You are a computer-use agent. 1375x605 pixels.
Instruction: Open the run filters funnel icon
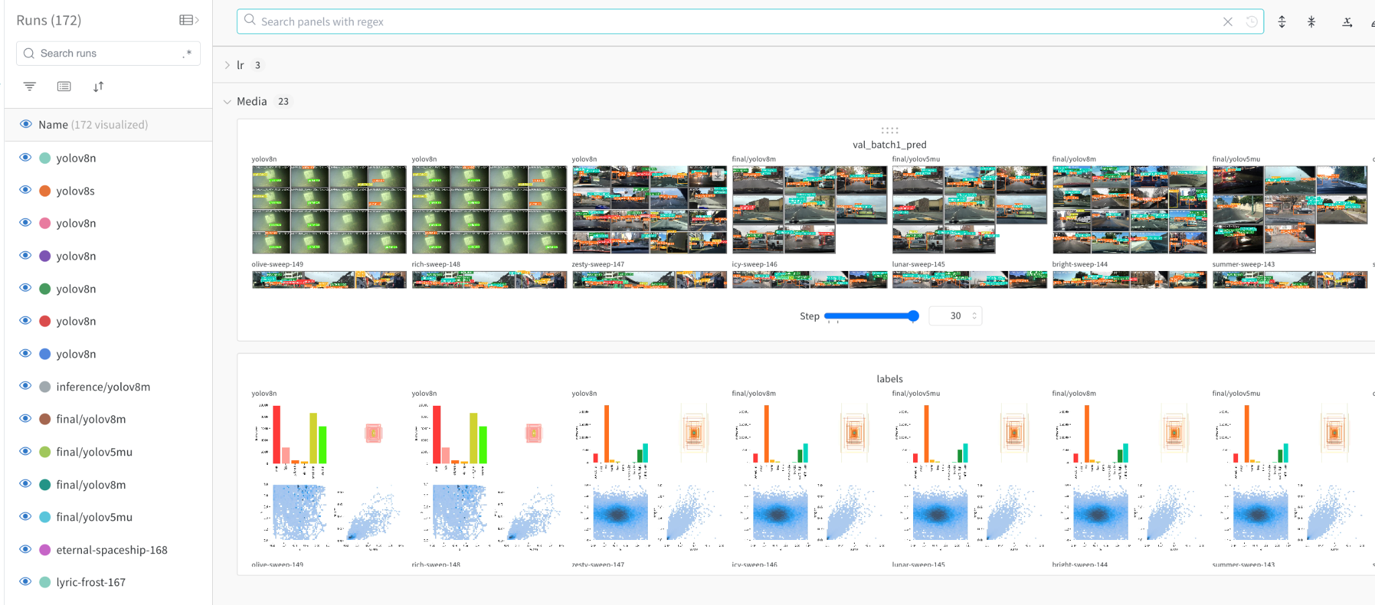click(x=29, y=86)
